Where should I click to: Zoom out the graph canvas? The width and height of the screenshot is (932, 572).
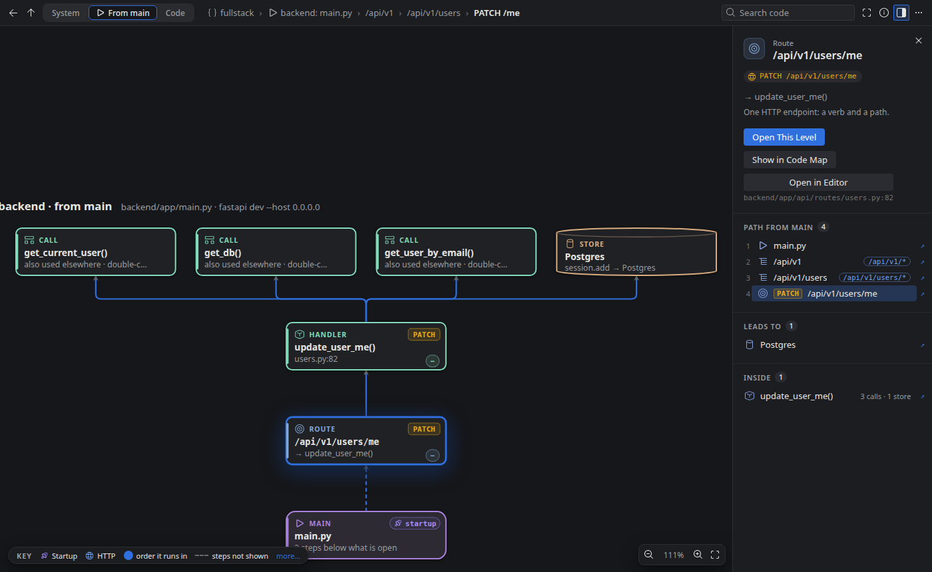(648, 555)
